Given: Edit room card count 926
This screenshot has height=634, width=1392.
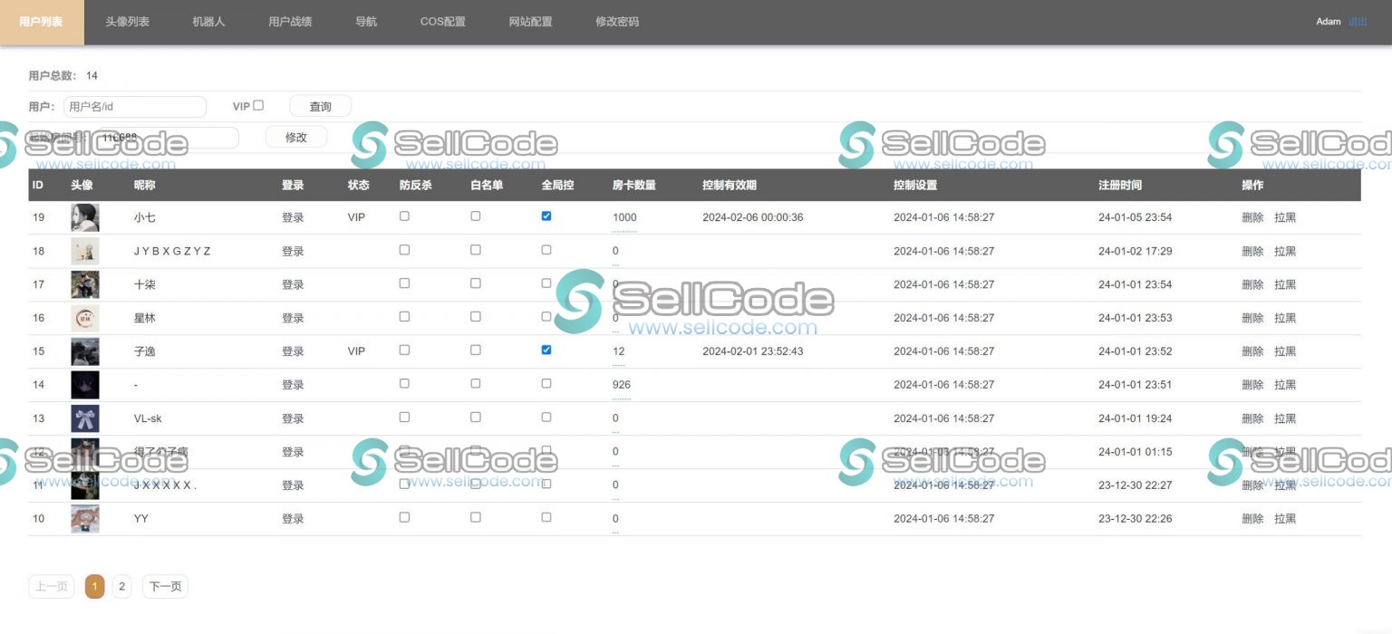Looking at the screenshot, I should (622, 386).
